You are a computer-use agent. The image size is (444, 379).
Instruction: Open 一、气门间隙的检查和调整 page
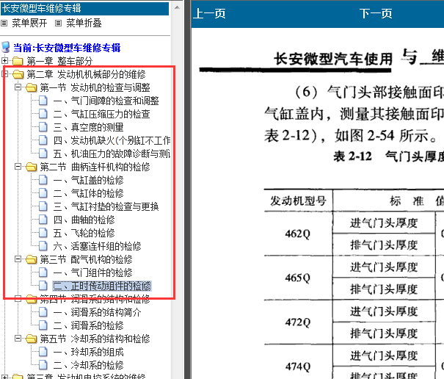click(106, 101)
